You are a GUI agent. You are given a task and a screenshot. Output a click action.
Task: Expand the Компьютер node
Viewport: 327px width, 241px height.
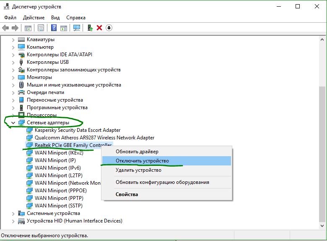click(13, 47)
